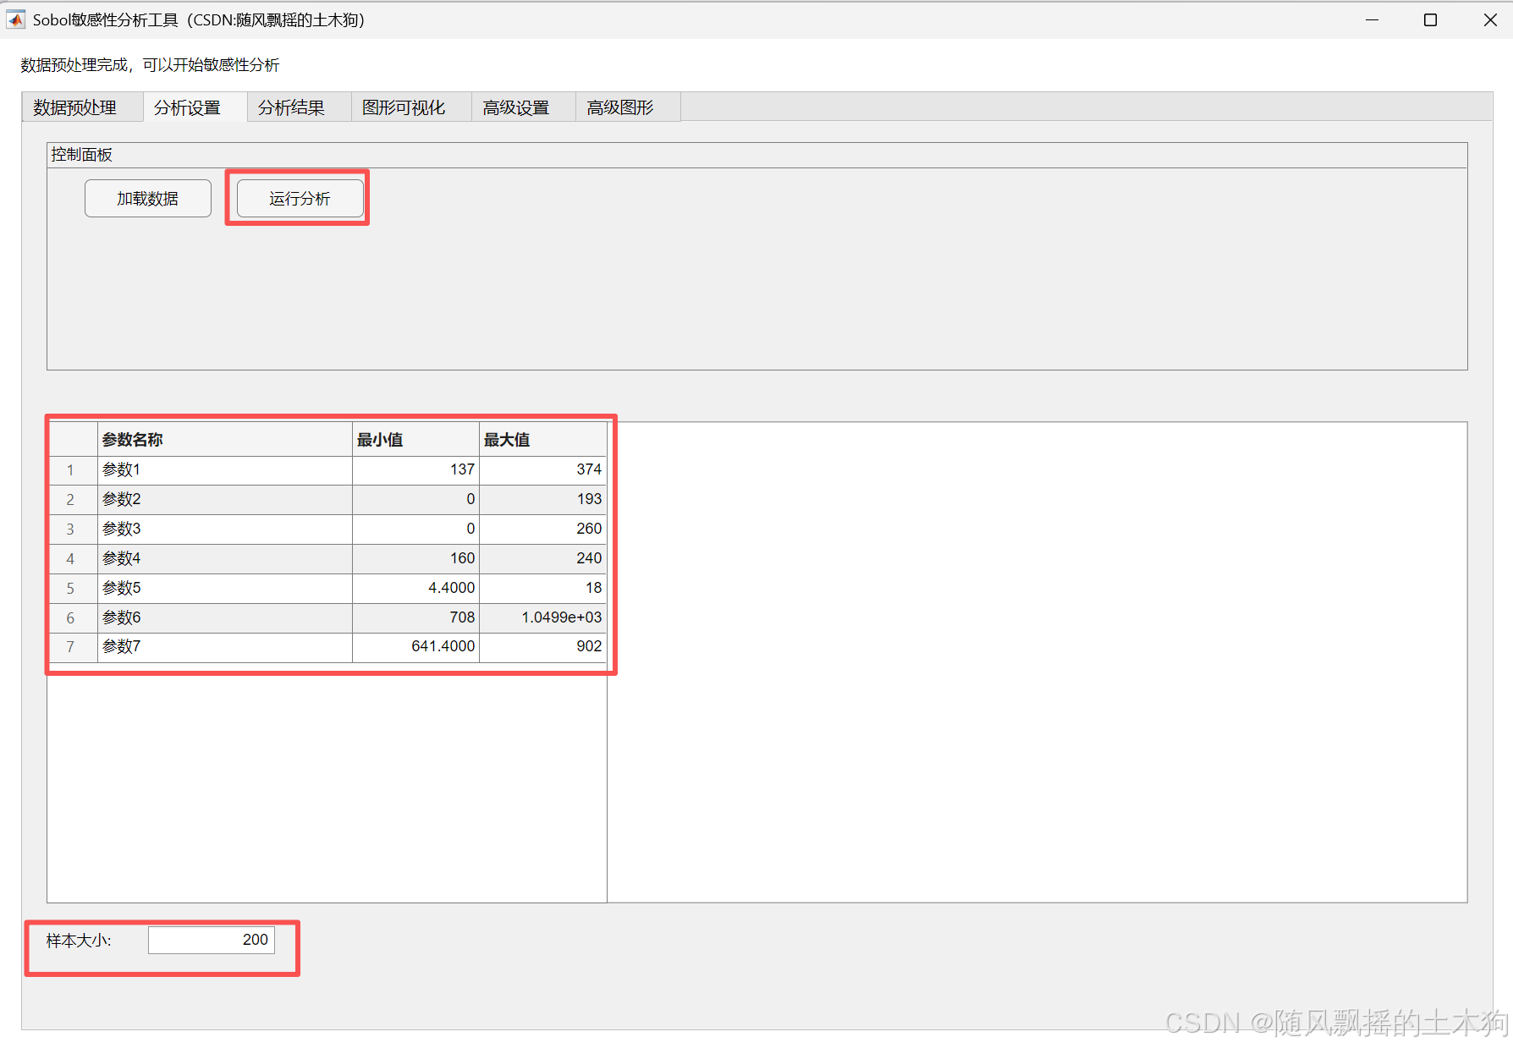Viewport: 1513px width, 1048px height.
Task: Select the 最大值 column header
Action: (542, 440)
